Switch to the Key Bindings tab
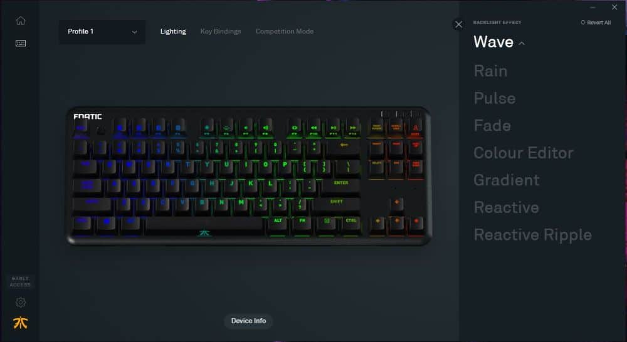The height and width of the screenshot is (342, 627). tap(220, 31)
